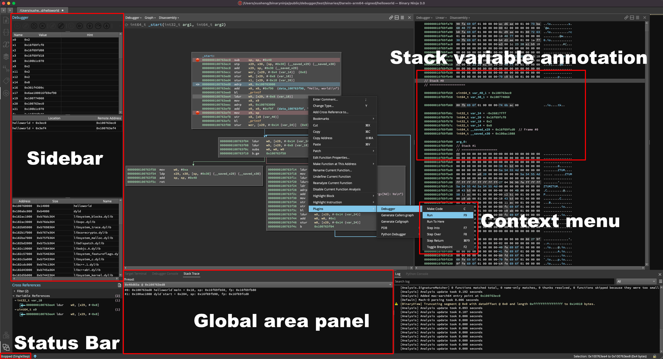Click the split pane icon in linear pane
663x359 pixels.
point(632,18)
